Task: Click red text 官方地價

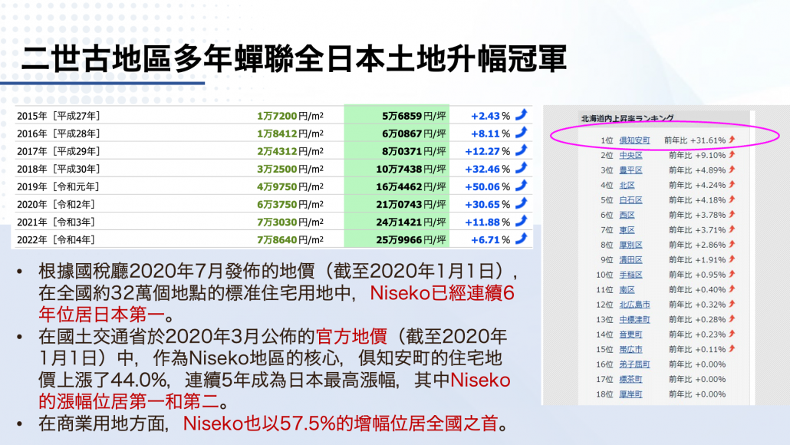Action: point(351,336)
